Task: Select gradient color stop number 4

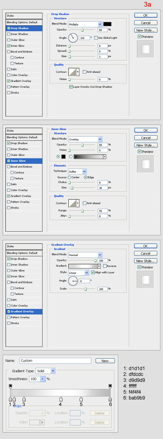Action: click(61, 399)
